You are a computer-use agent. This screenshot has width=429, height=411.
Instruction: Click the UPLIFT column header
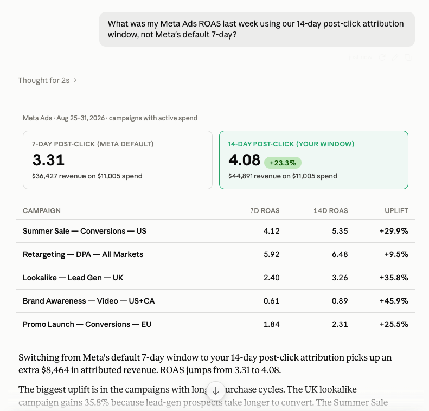click(x=396, y=211)
